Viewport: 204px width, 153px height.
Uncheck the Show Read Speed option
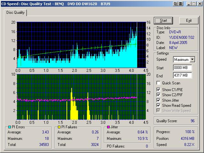[x=158, y=105]
